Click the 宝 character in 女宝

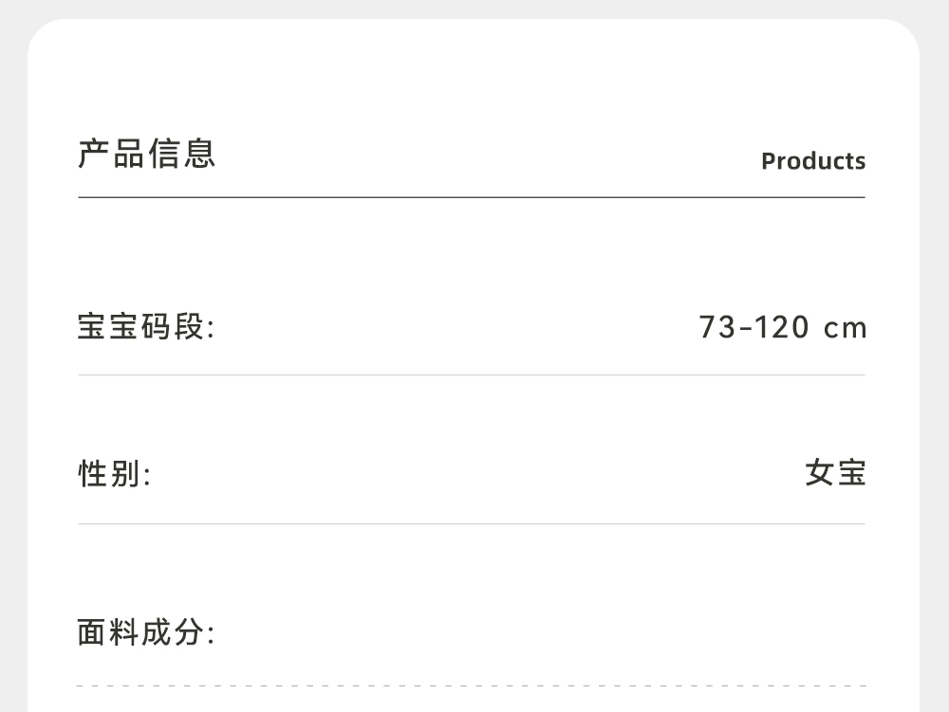pos(851,472)
